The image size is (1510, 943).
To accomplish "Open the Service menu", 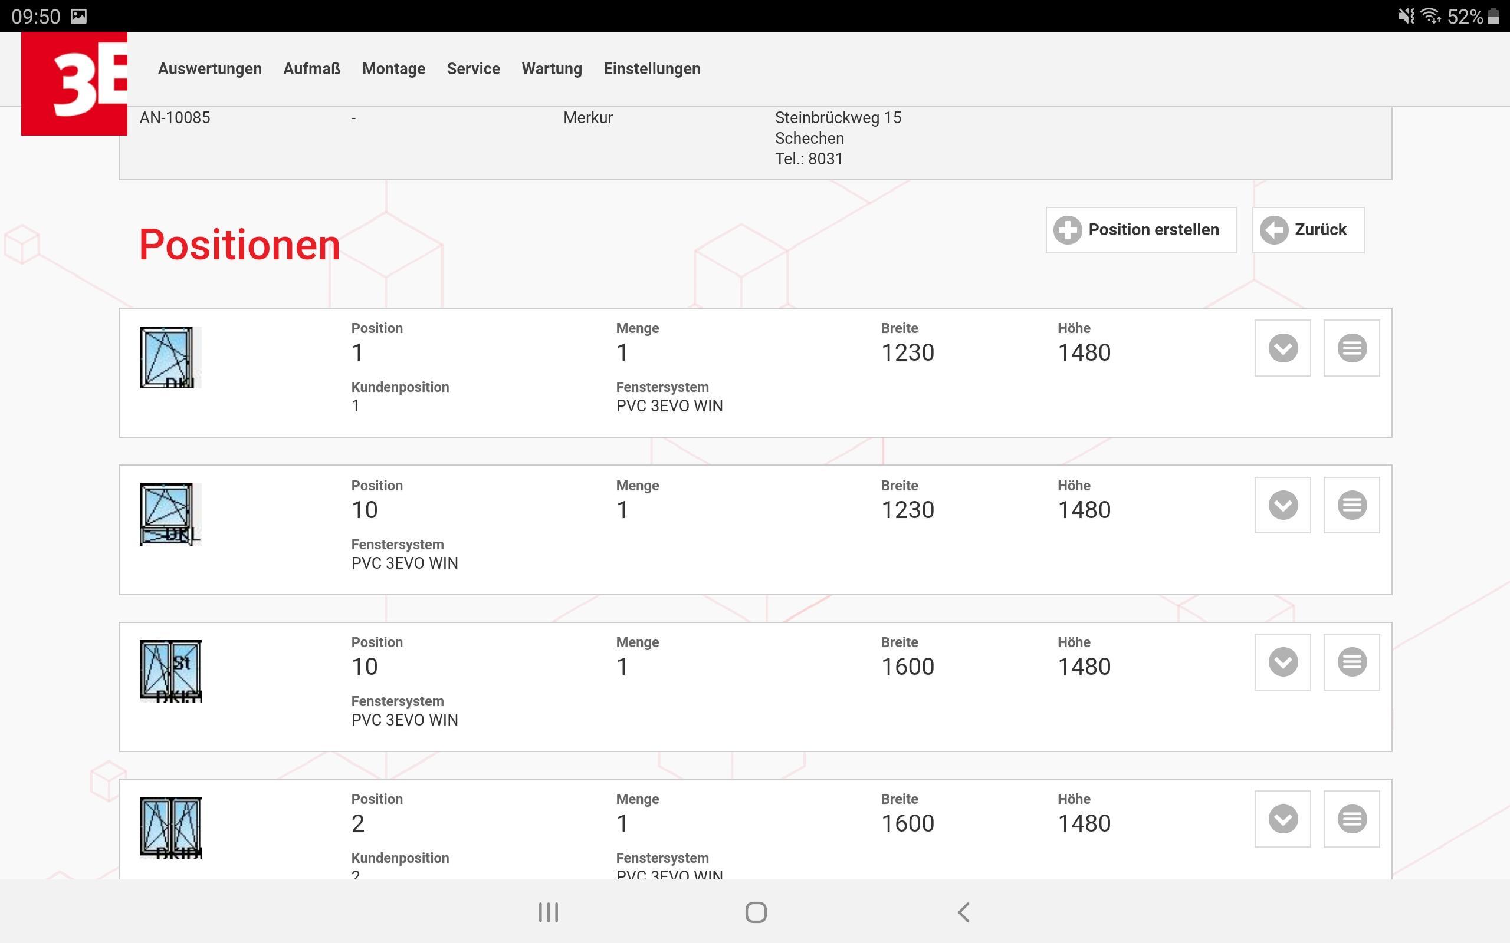I will 474,68.
